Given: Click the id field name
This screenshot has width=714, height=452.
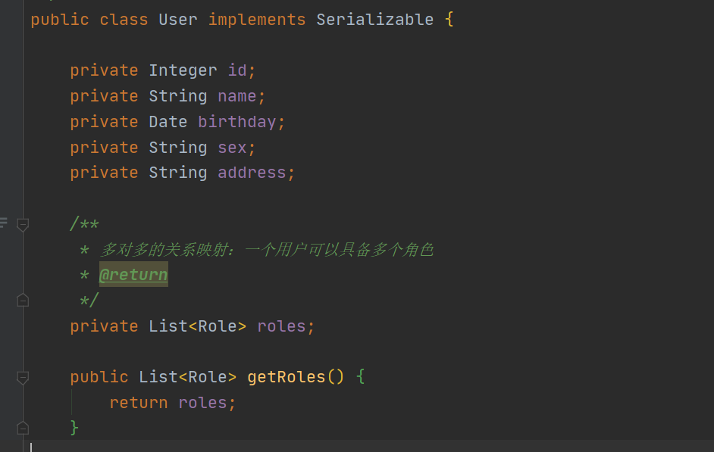Looking at the screenshot, I should coord(237,70).
